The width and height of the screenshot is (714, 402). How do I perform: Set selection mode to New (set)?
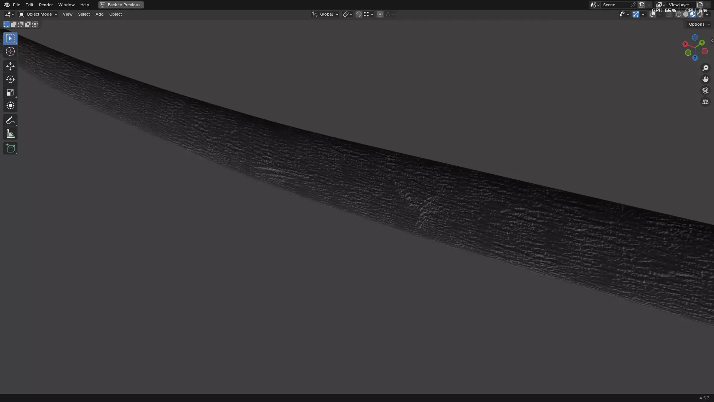point(6,24)
